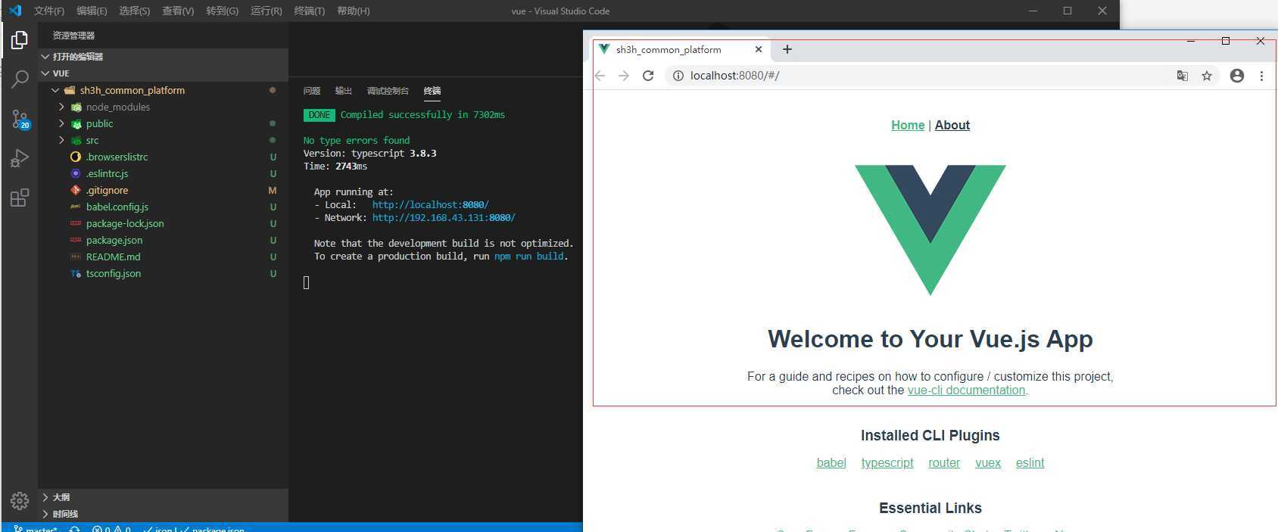This screenshot has width=1278, height=532.
Task: Open the vuex plugin link
Action: (988, 463)
